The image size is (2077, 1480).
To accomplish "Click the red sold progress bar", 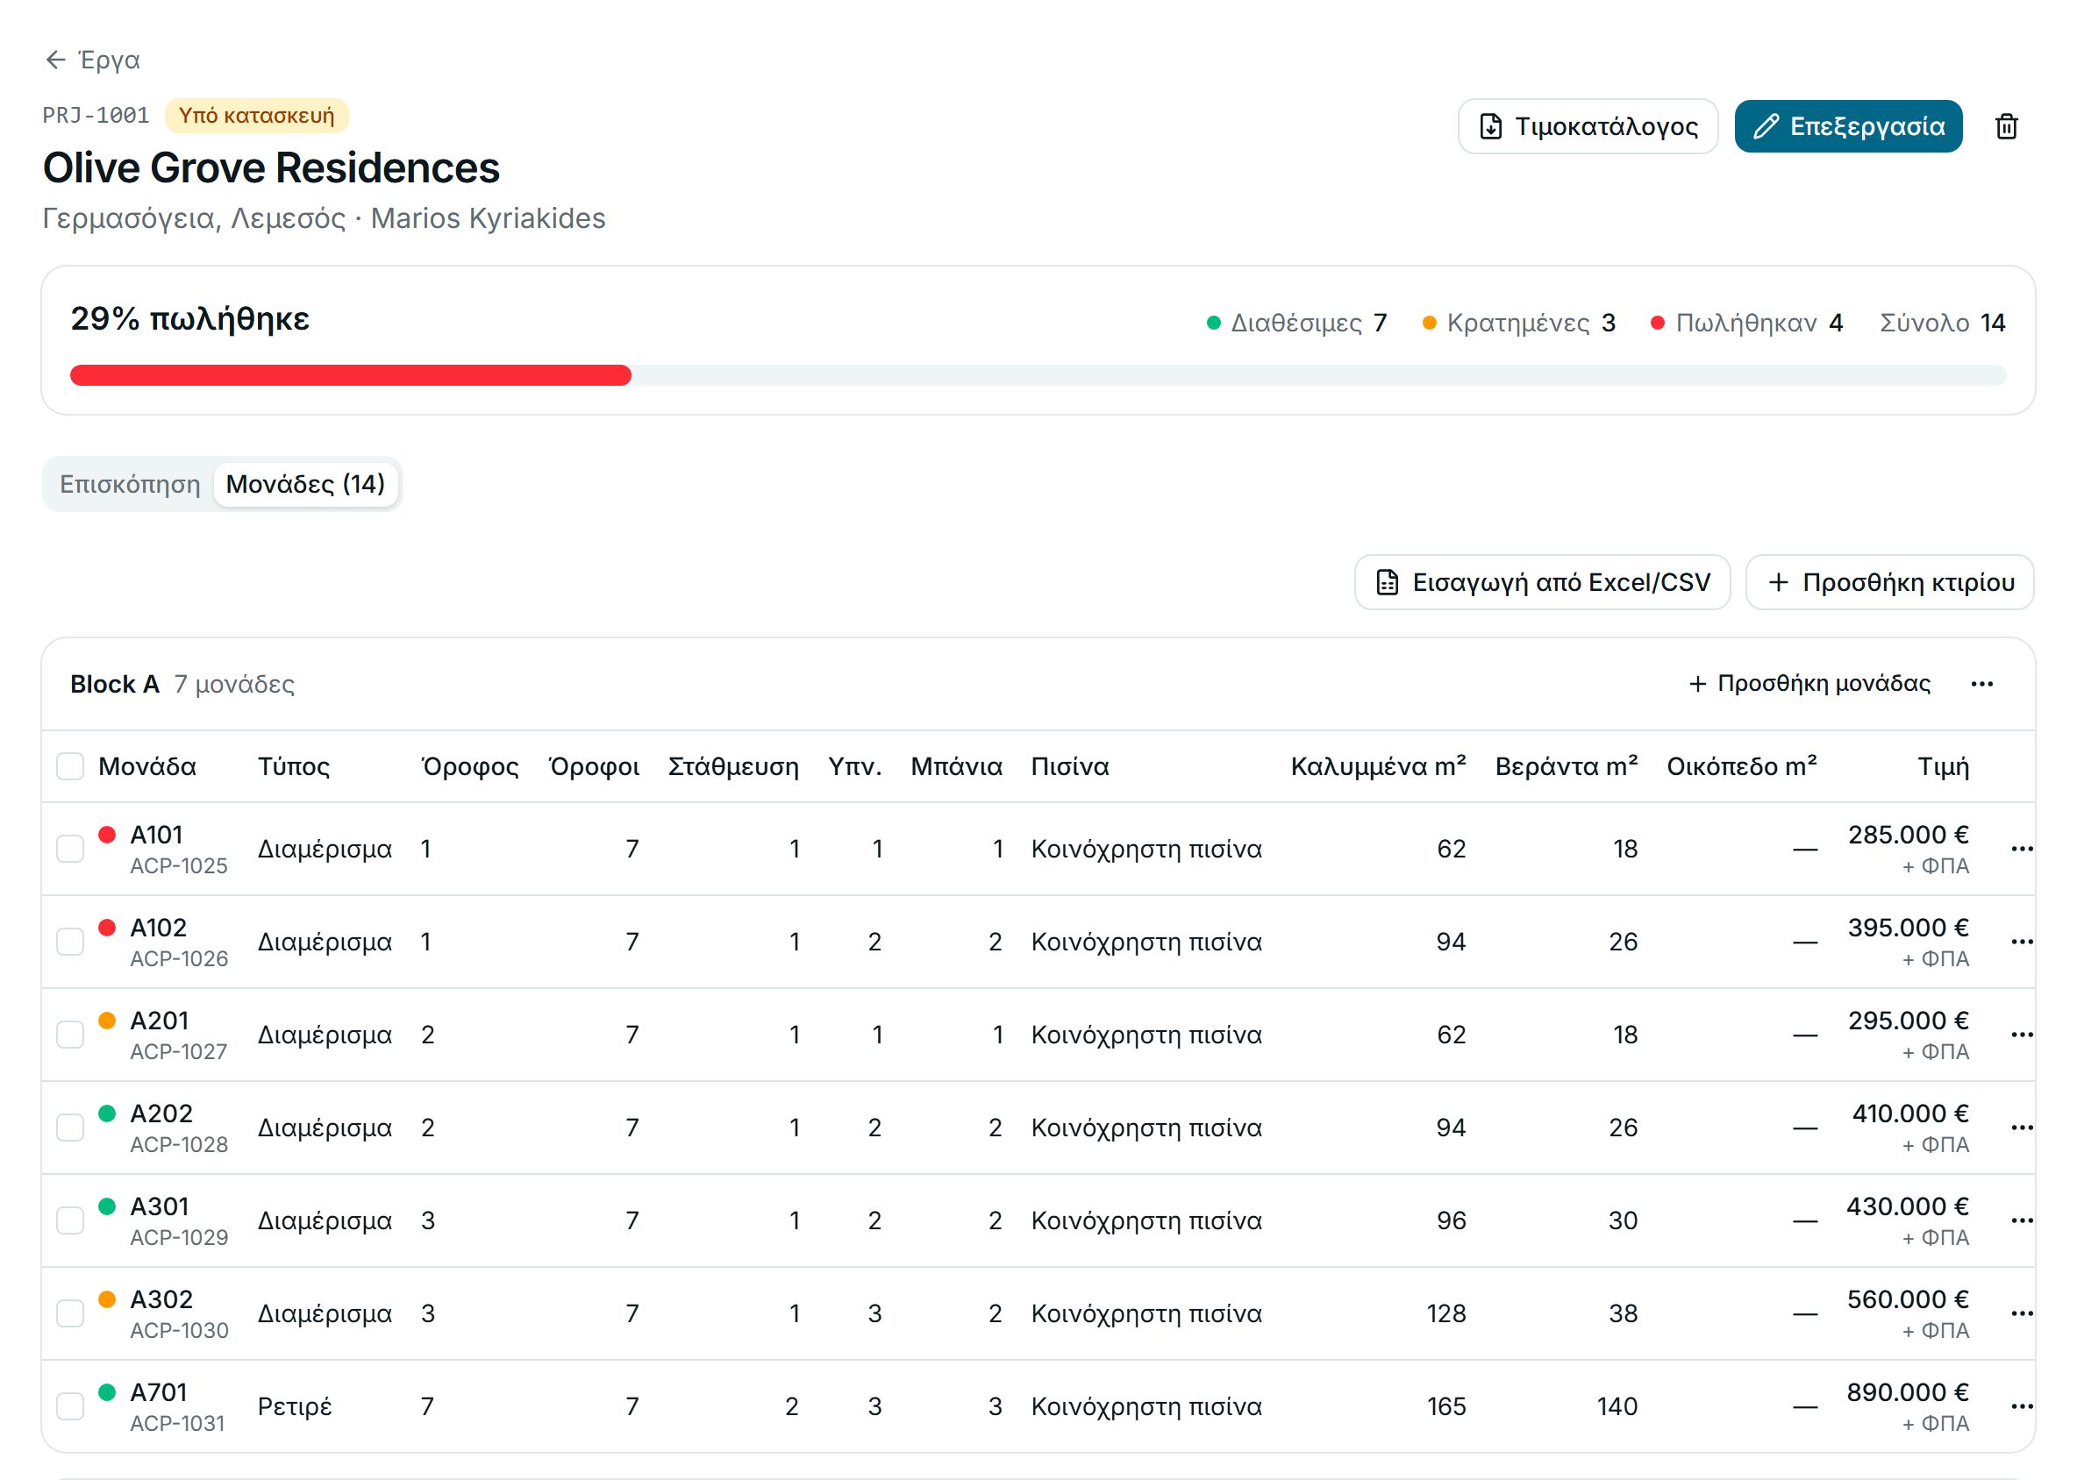I will pos(350,375).
